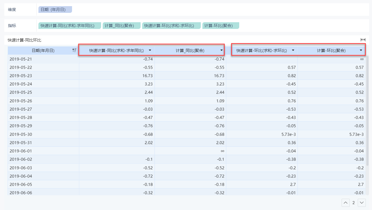Click 1.09 in the 计算_同比(聚合) column

point(220,101)
